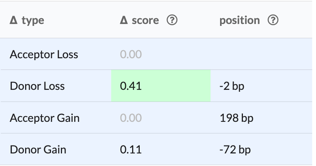This screenshot has height=166, width=316.
Task: Select the Donor Loss row label
Action: [37, 86]
